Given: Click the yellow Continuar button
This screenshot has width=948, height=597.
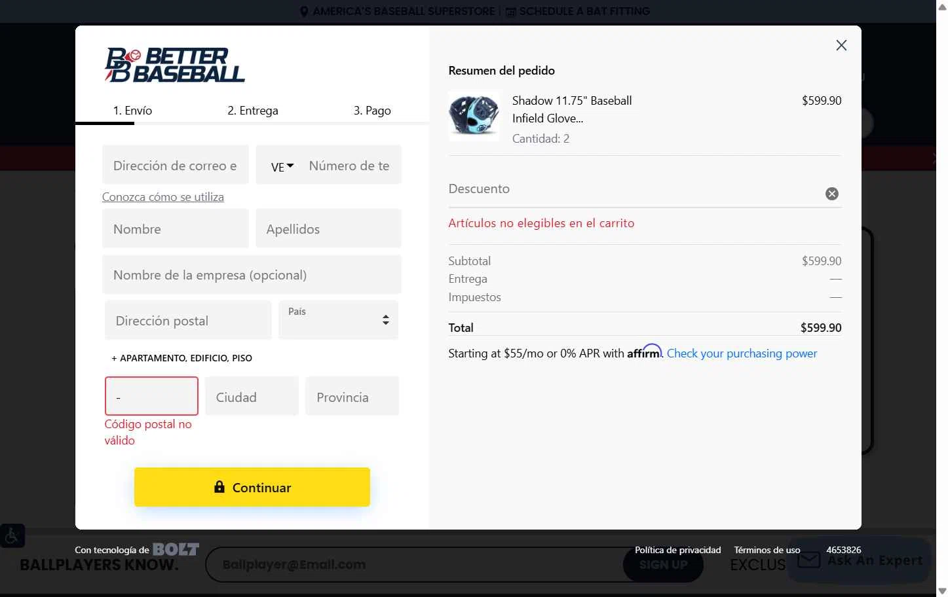Looking at the screenshot, I should point(252,487).
